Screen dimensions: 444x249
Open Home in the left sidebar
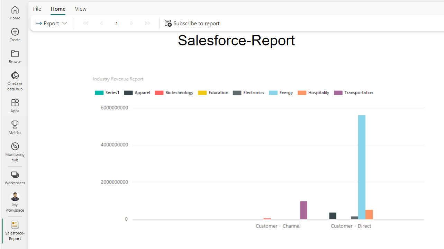click(15, 13)
